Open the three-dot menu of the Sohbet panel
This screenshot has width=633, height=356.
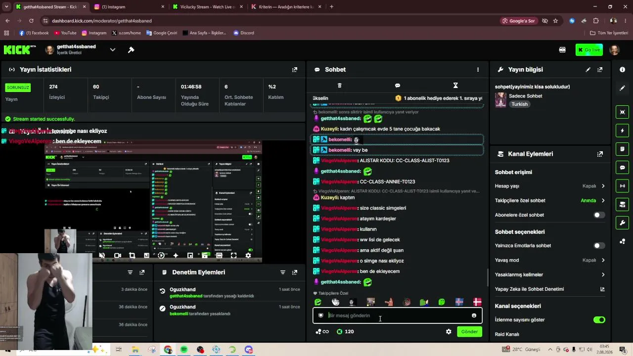(478, 70)
